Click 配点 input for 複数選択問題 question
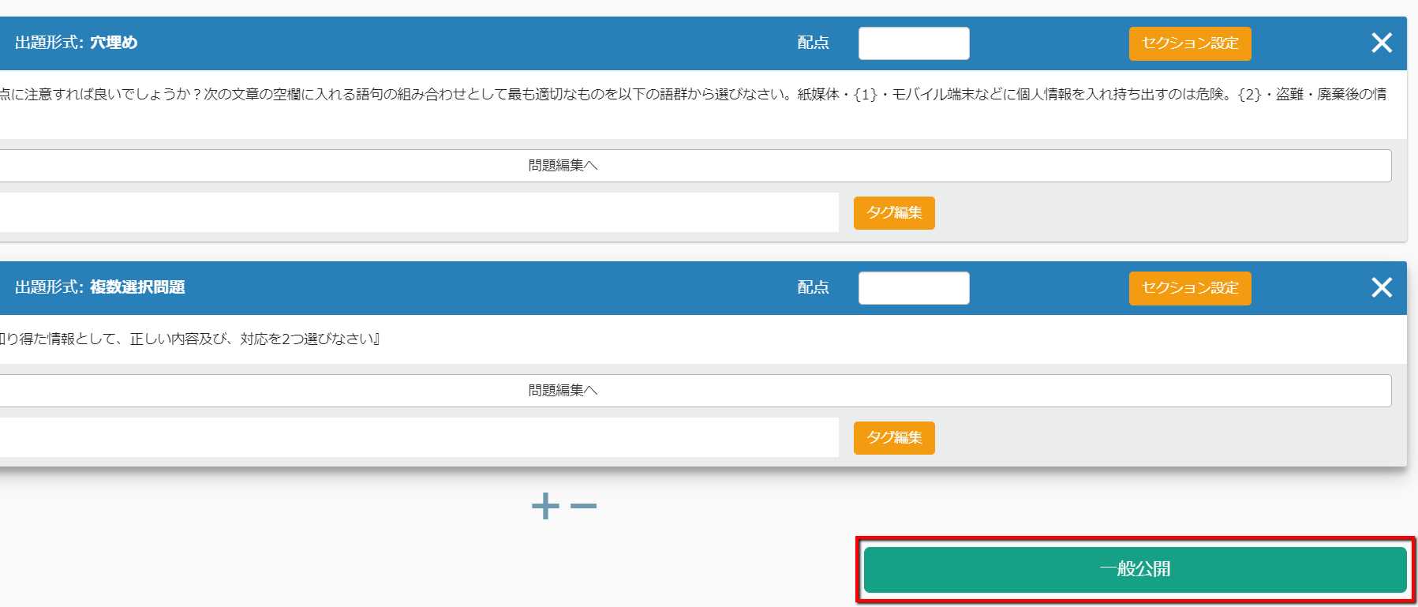Viewport: 1418px width, 607px height. pyautogui.click(x=913, y=288)
